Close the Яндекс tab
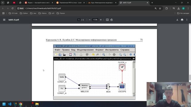 pyautogui.click(x=53, y=3)
